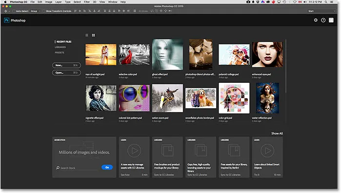The width and height of the screenshot is (341, 193).
Task: Enable Show Transform Controls checkbox
Action: [44, 11]
